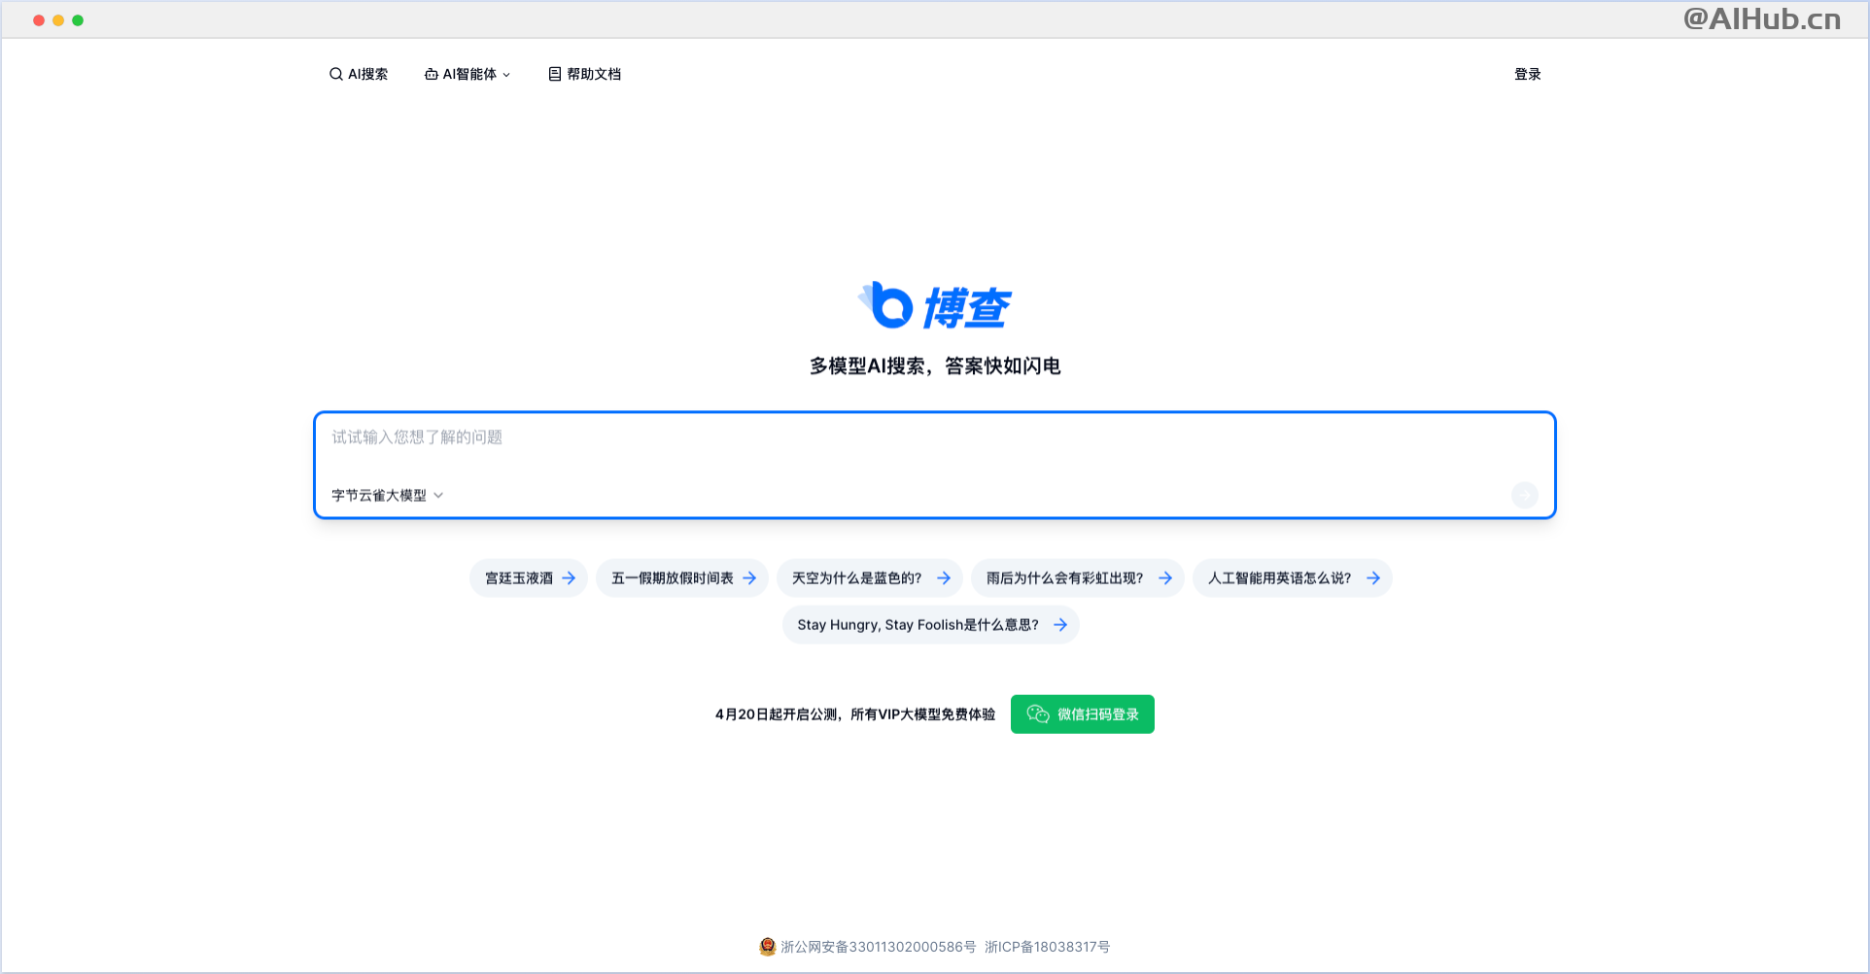This screenshot has height=974, width=1870.
Task: Click the 多模型AI搜索，答案快如闪电 slogan
Action: [x=935, y=366]
